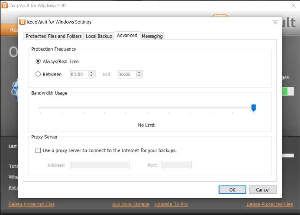Click the proxy Address input field

(x=99, y=165)
